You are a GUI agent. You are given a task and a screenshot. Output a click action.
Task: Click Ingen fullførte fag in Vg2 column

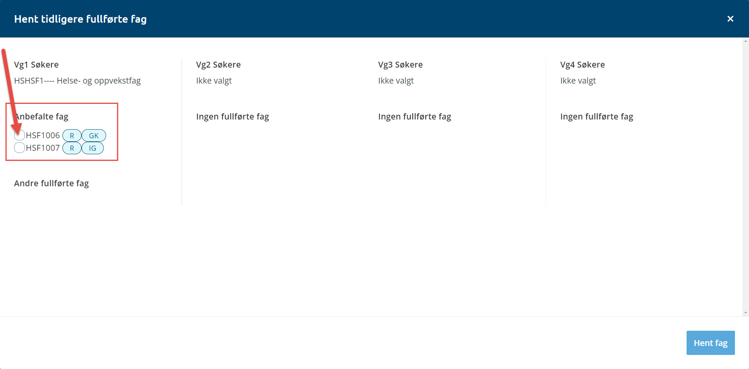[x=233, y=116]
